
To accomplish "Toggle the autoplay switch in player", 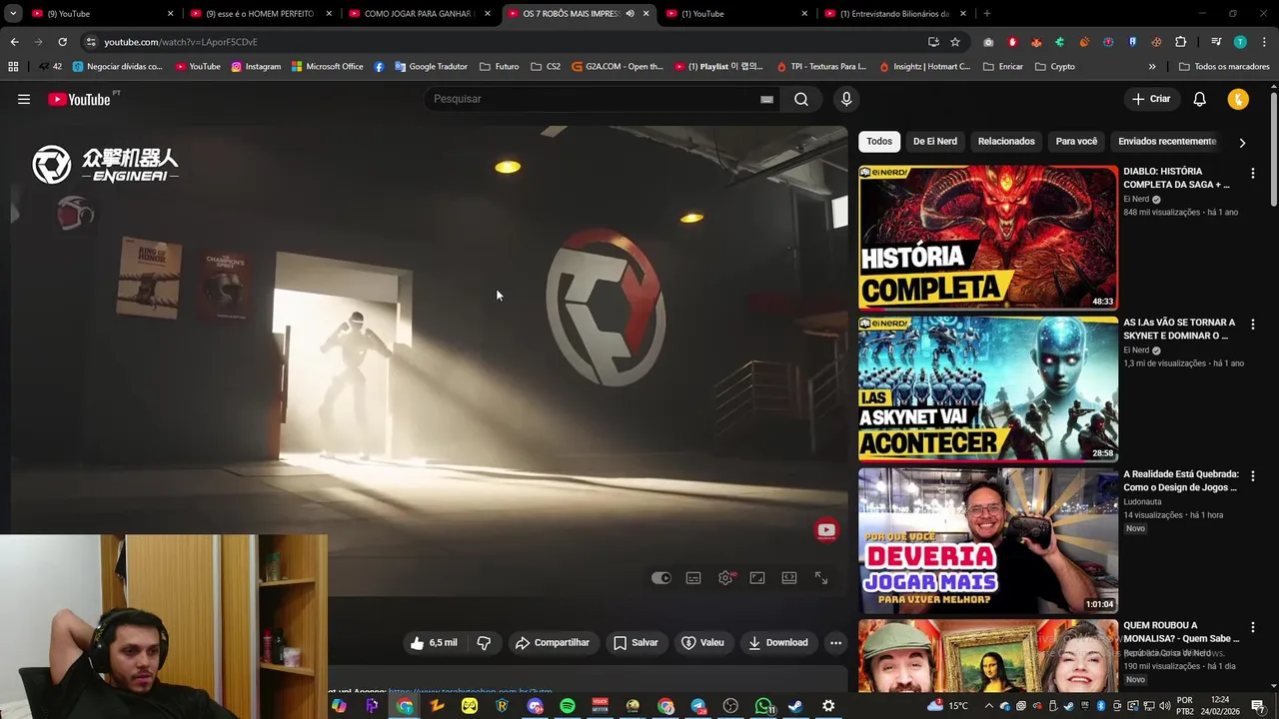I will coord(661,578).
